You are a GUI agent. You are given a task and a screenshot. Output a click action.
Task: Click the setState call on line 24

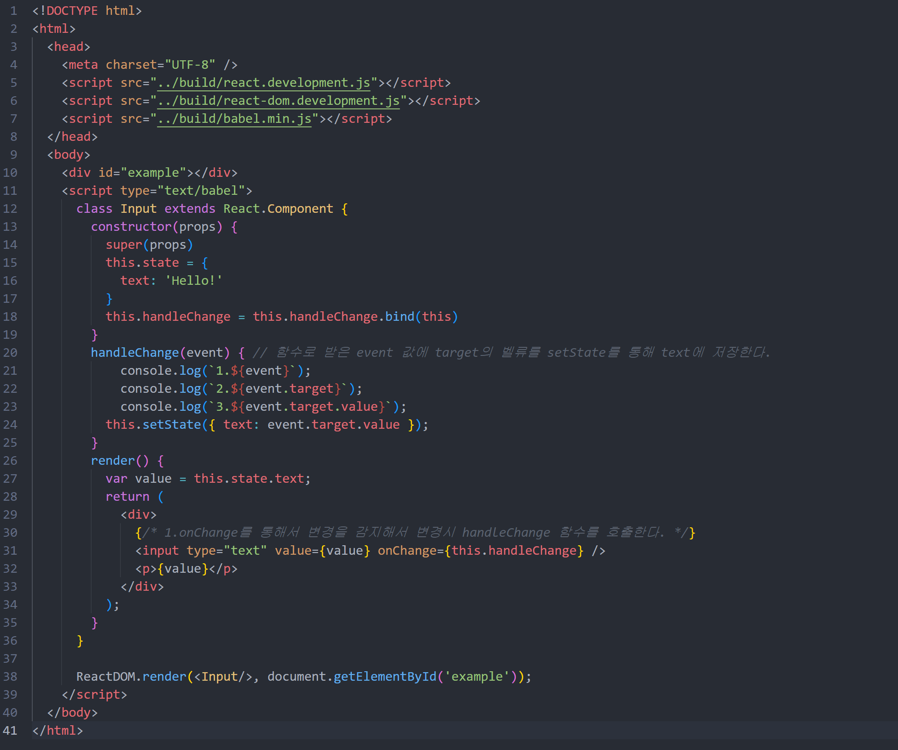[171, 425]
